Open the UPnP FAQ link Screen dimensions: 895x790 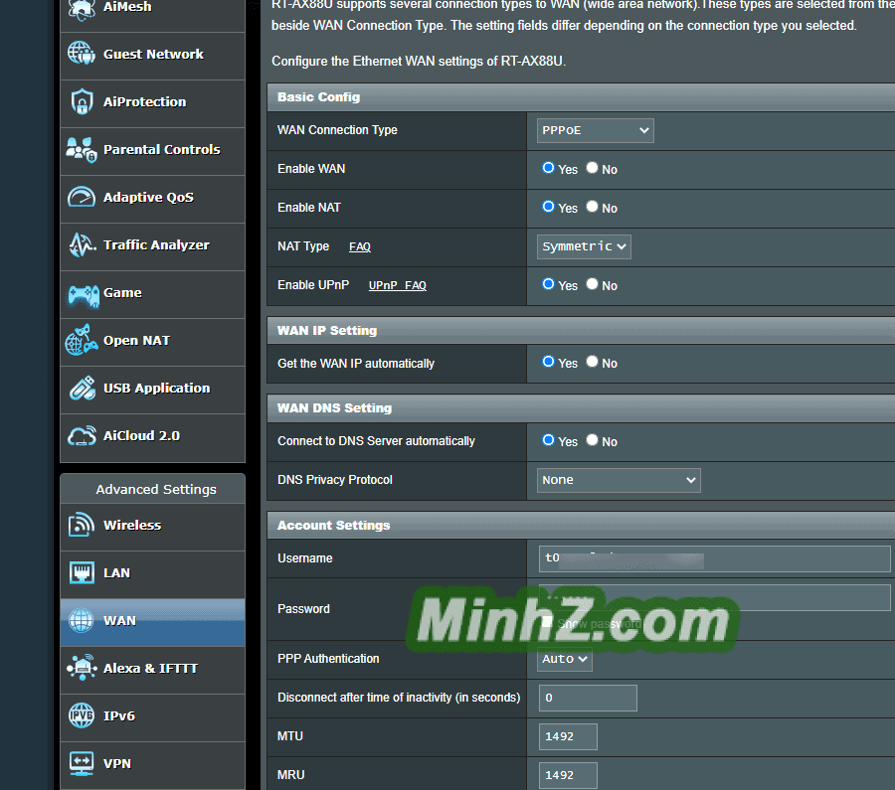click(397, 285)
